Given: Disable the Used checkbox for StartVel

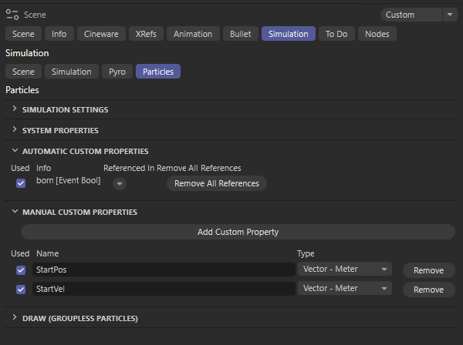Looking at the screenshot, I should 21,290.
